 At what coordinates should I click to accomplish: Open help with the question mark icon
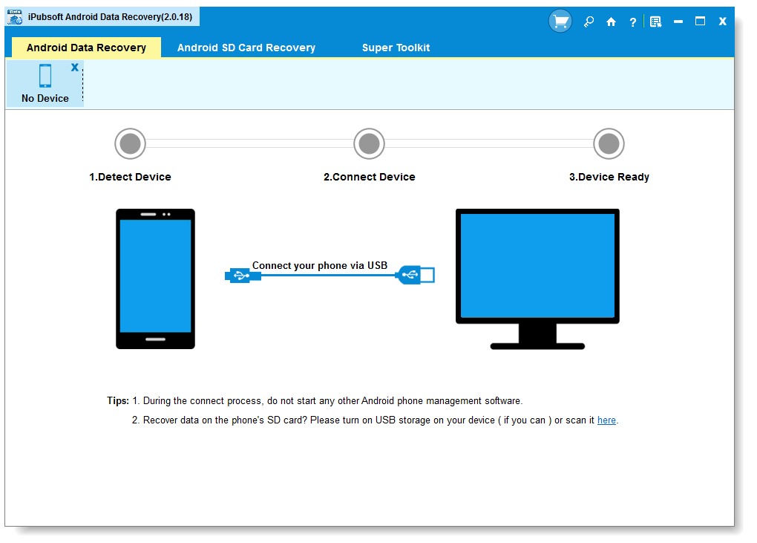click(632, 22)
